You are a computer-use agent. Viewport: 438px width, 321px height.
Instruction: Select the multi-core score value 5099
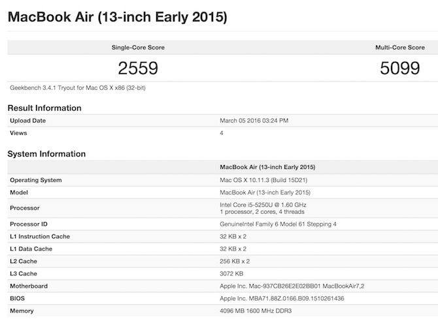tap(399, 68)
